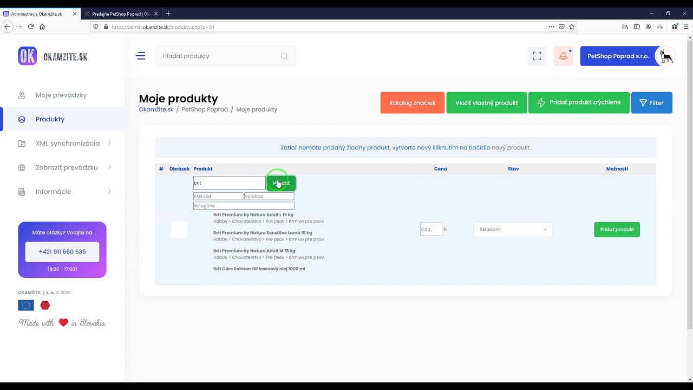Click Pridať produkt zrýchlene button
This screenshot has height=390, width=693.
point(579,103)
